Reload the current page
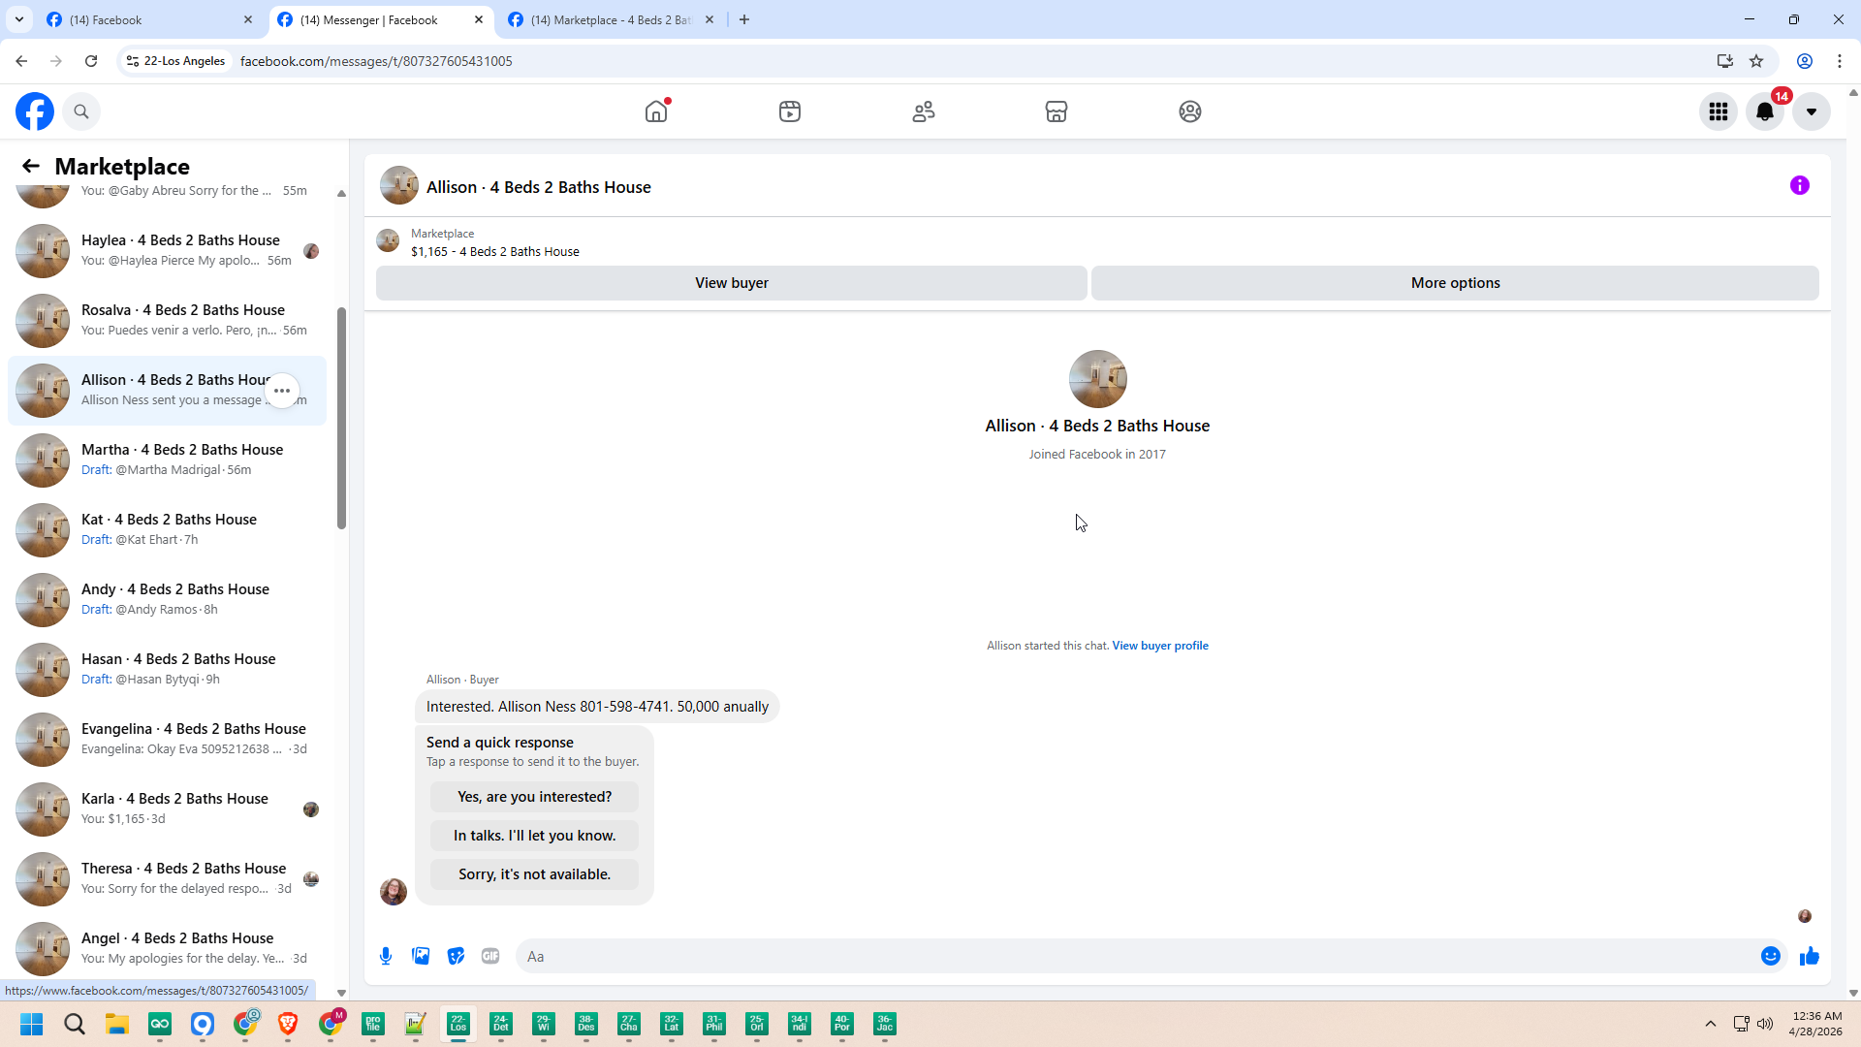Viewport: 1861px width, 1047px height. pyautogui.click(x=91, y=61)
